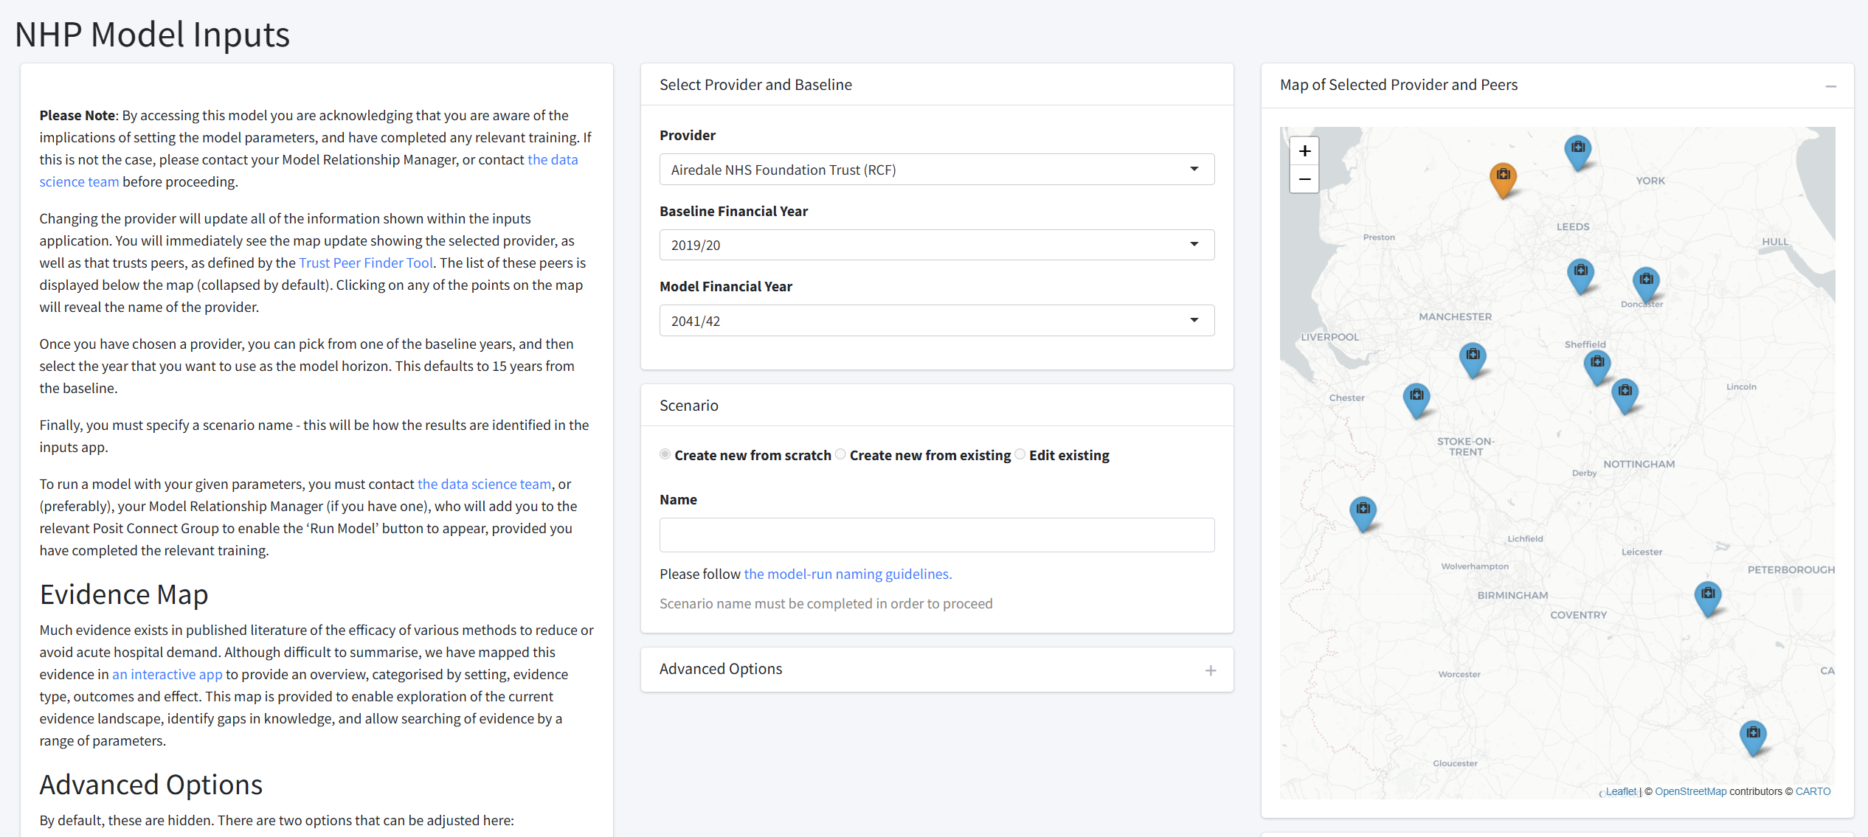
Task: Expand the Advanced Options panel
Action: pyautogui.click(x=1210, y=670)
